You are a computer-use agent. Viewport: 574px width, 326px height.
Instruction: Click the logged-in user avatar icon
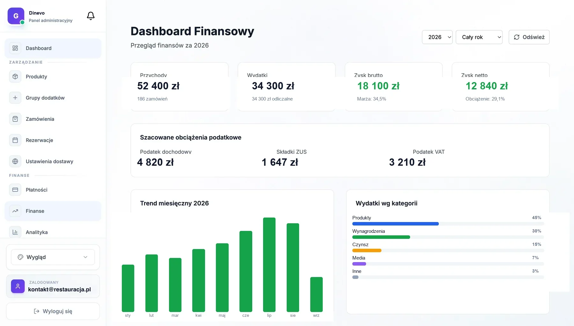pos(18,286)
